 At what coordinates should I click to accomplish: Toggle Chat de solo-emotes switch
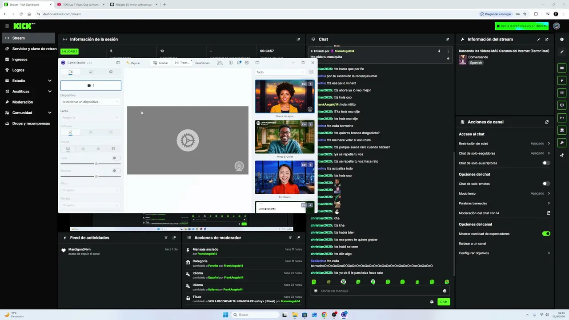[546, 184]
